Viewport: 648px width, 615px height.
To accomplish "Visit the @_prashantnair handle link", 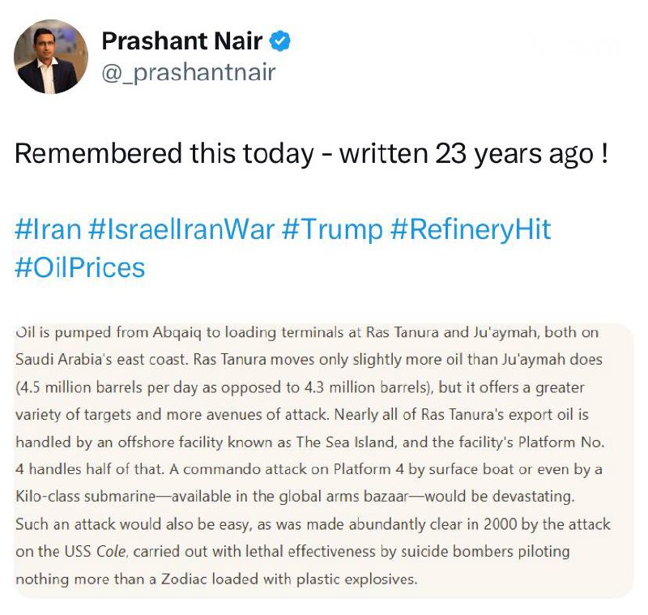I will coord(189,72).
